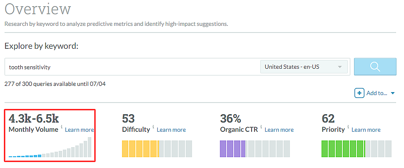
Task: Click info icon next to Organic CTR
Action: (x=261, y=127)
